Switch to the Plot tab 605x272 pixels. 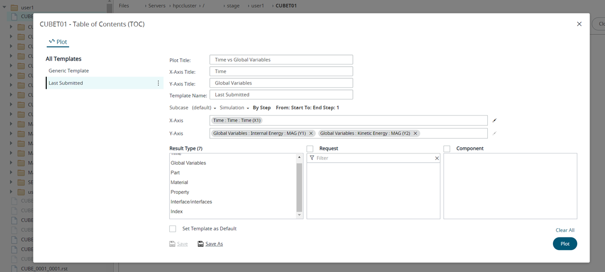pos(58,42)
